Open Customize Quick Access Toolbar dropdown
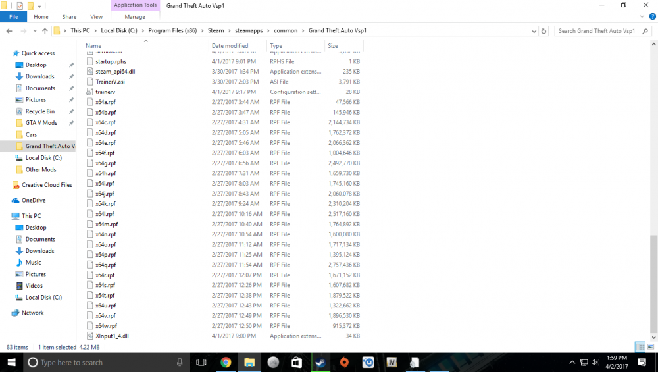 click(39, 6)
